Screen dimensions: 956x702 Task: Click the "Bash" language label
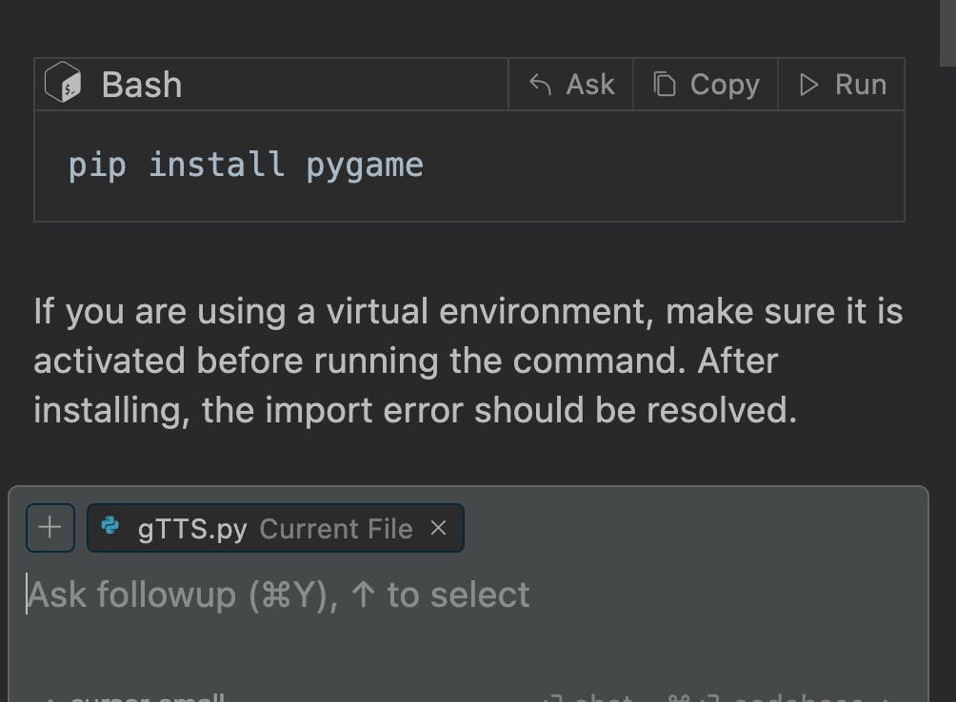click(x=142, y=85)
